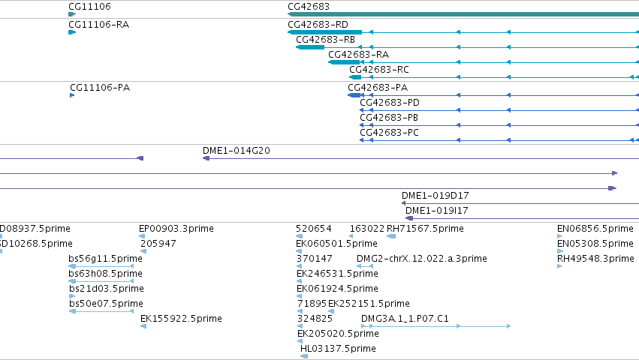Select the CG42683 gene bar

tap(463, 14)
